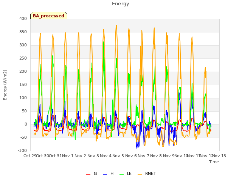Click the Nov 8 x-axis date label
The image size is (242, 181).
[156, 156]
